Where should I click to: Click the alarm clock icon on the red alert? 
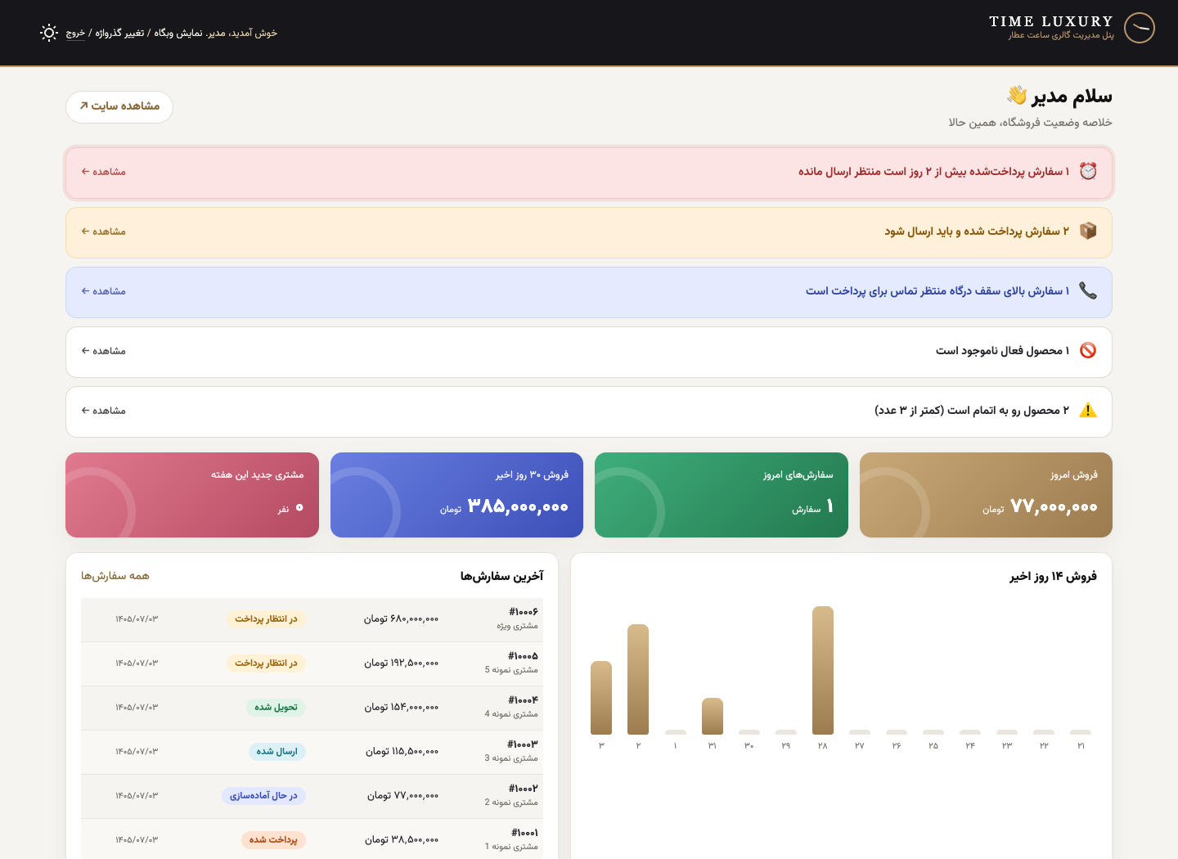tap(1088, 171)
